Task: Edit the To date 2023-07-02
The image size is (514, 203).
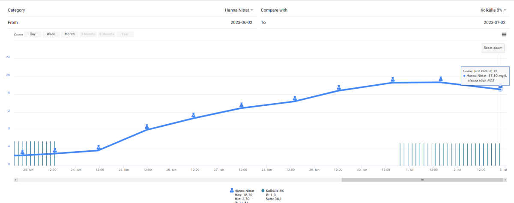Action: [495, 22]
